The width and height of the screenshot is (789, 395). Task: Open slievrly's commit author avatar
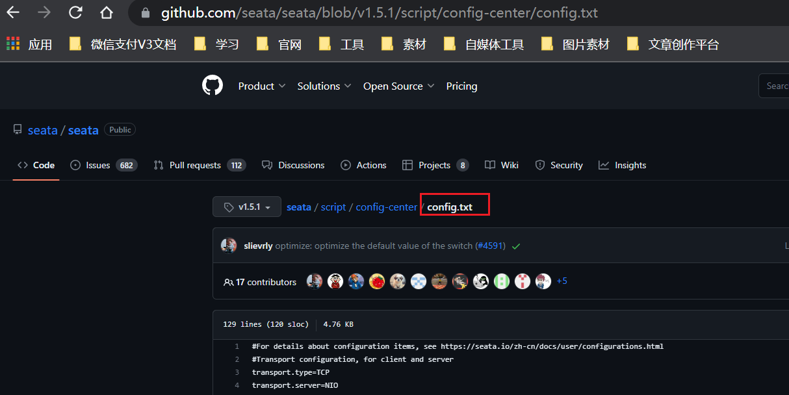229,246
